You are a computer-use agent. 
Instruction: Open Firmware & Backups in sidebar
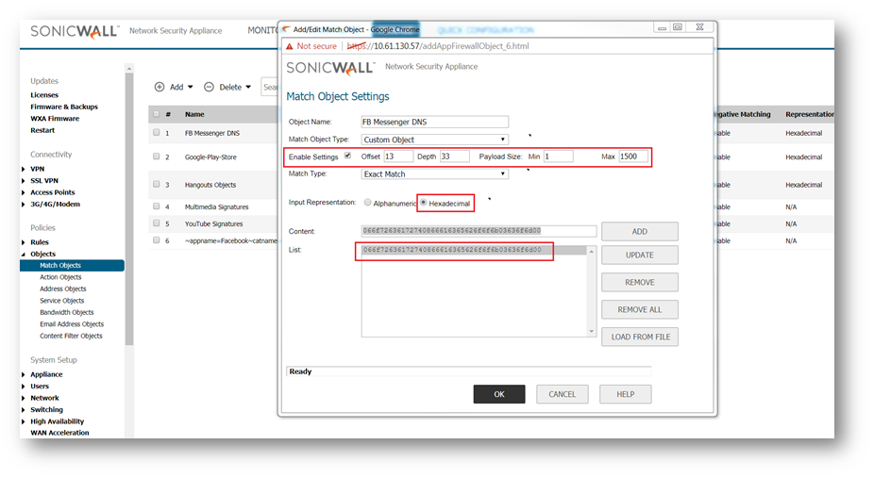[64, 107]
